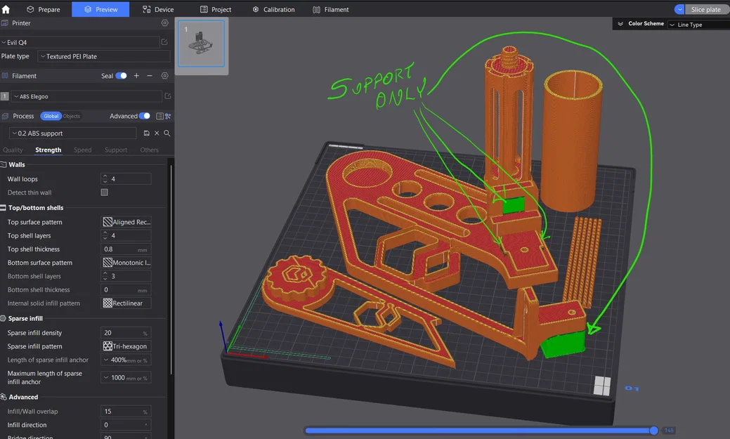Click the Process section layers icon
The width and height of the screenshot is (730, 439).
5,116
